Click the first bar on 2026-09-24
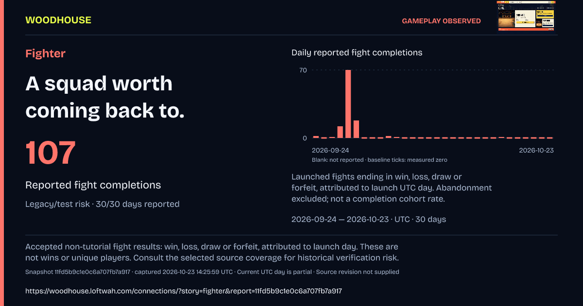The width and height of the screenshot is (583, 306). (x=316, y=137)
